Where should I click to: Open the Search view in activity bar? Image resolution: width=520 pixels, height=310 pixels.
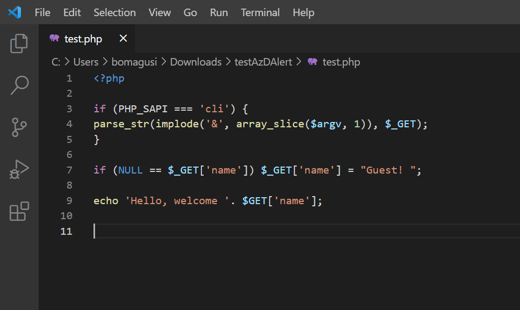19,85
